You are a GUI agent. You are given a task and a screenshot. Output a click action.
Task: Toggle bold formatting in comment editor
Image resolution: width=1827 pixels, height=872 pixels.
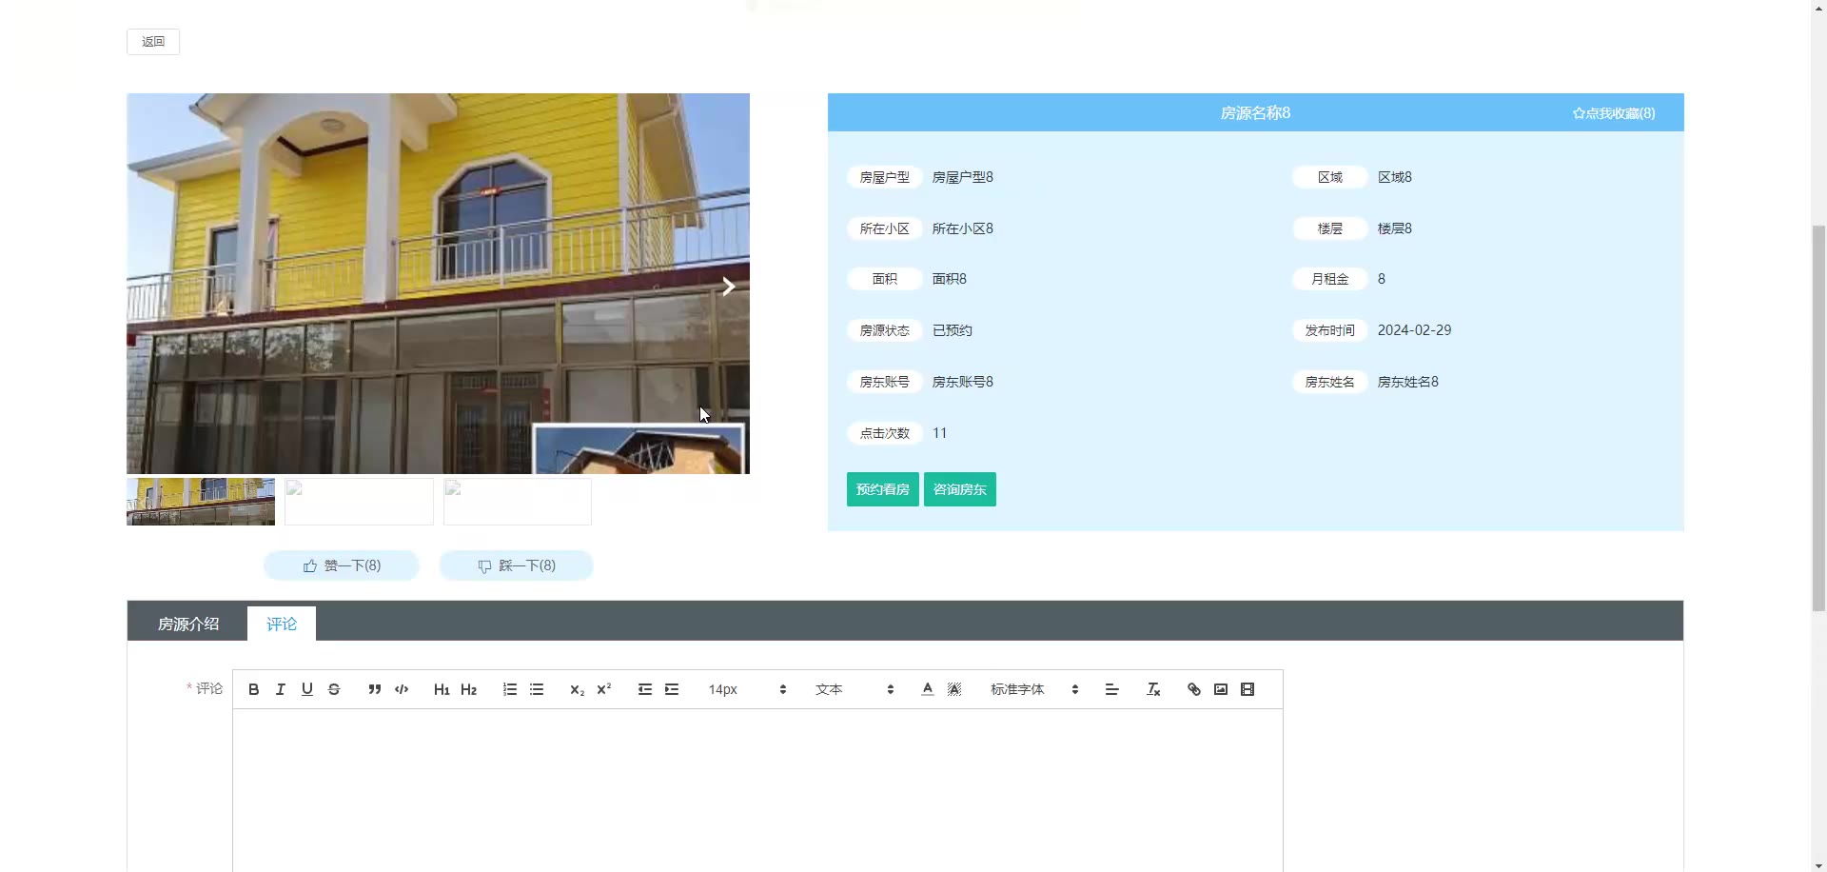[254, 689]
